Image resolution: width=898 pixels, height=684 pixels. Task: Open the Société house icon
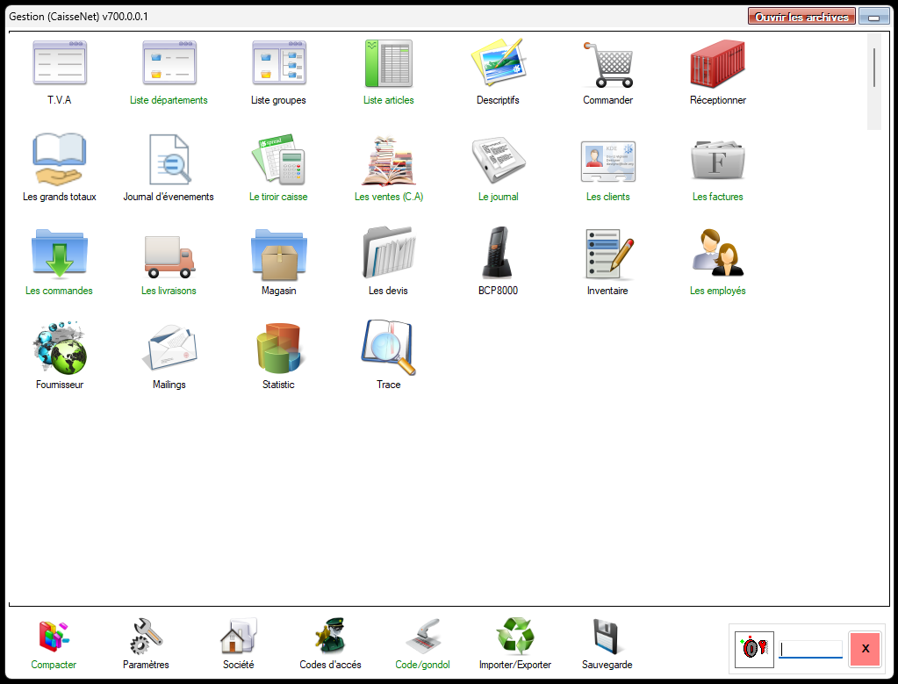[x=238, y=636]
